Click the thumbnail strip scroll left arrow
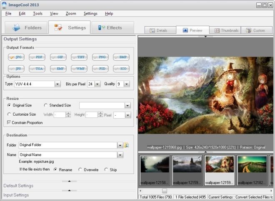The image size is (275, 201). coord(140,191)
